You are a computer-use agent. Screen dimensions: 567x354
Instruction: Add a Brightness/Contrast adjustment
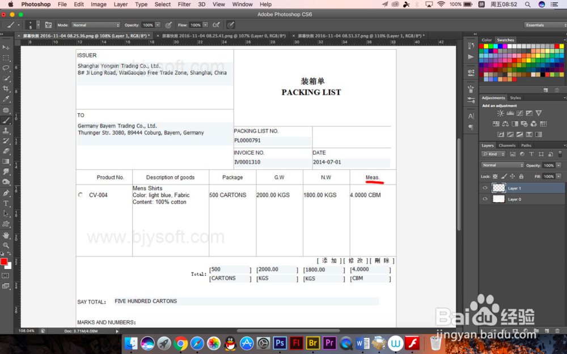point(500,113)
